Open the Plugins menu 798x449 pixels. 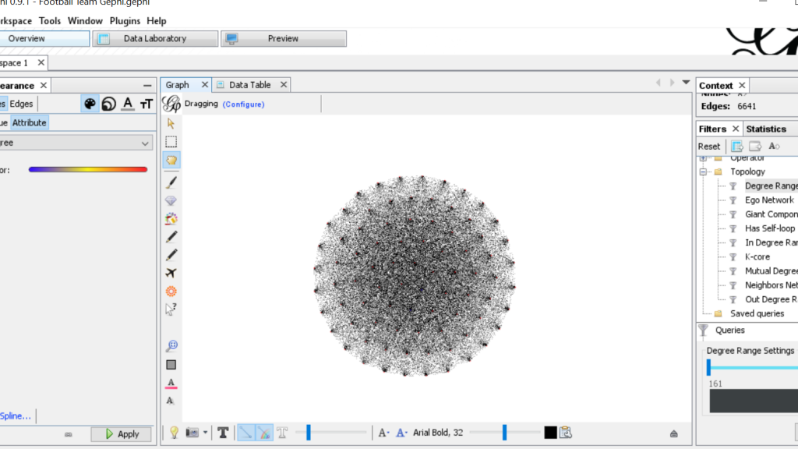tap(125, 21)
